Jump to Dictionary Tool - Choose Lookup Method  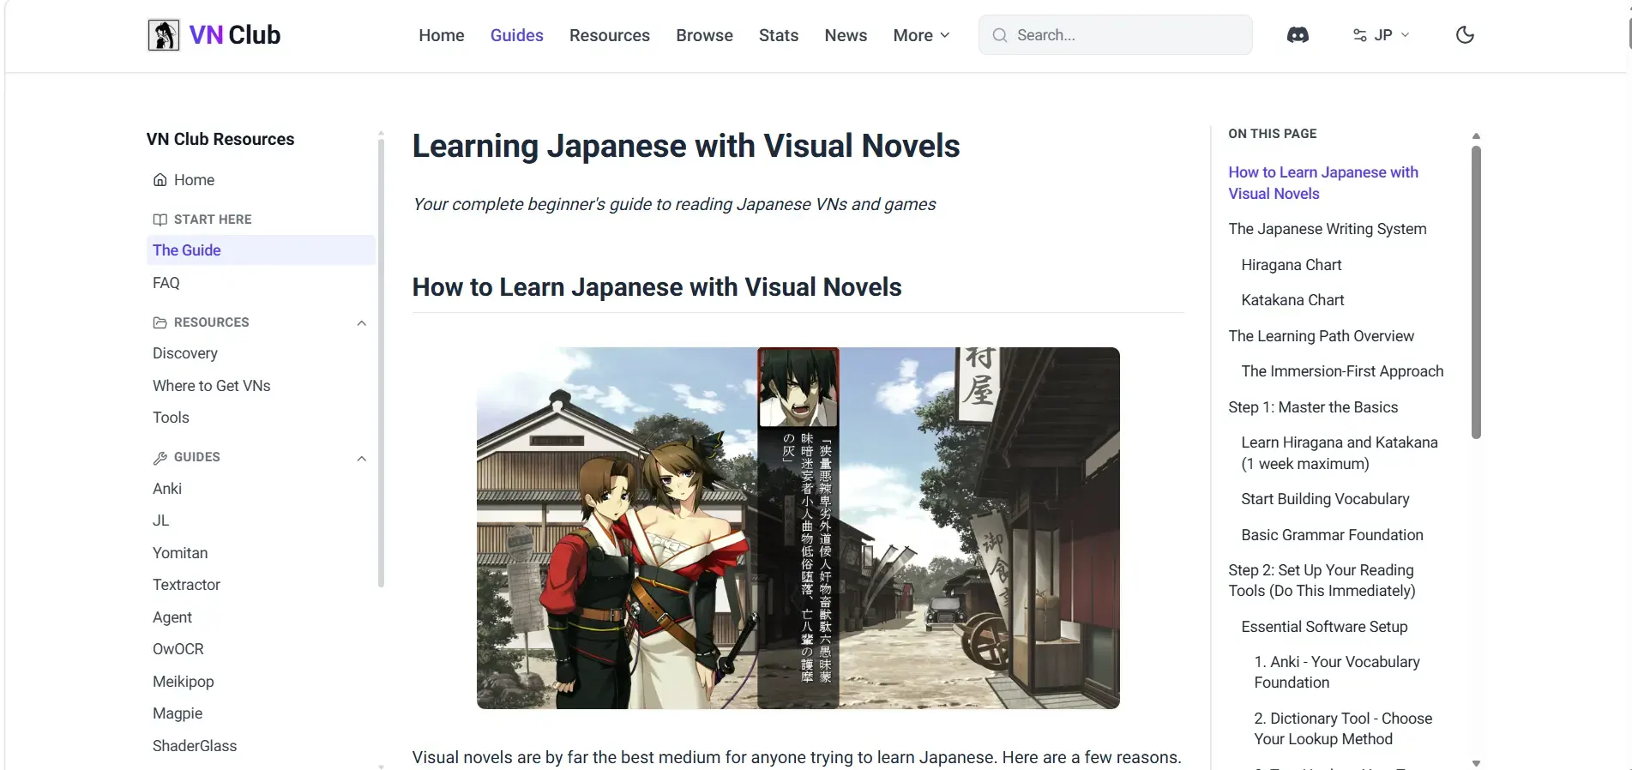1343,729
